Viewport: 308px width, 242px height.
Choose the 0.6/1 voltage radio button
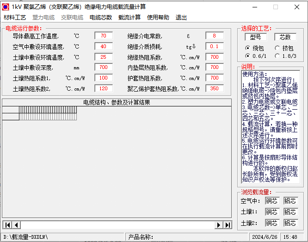click(x=248, y=56)
